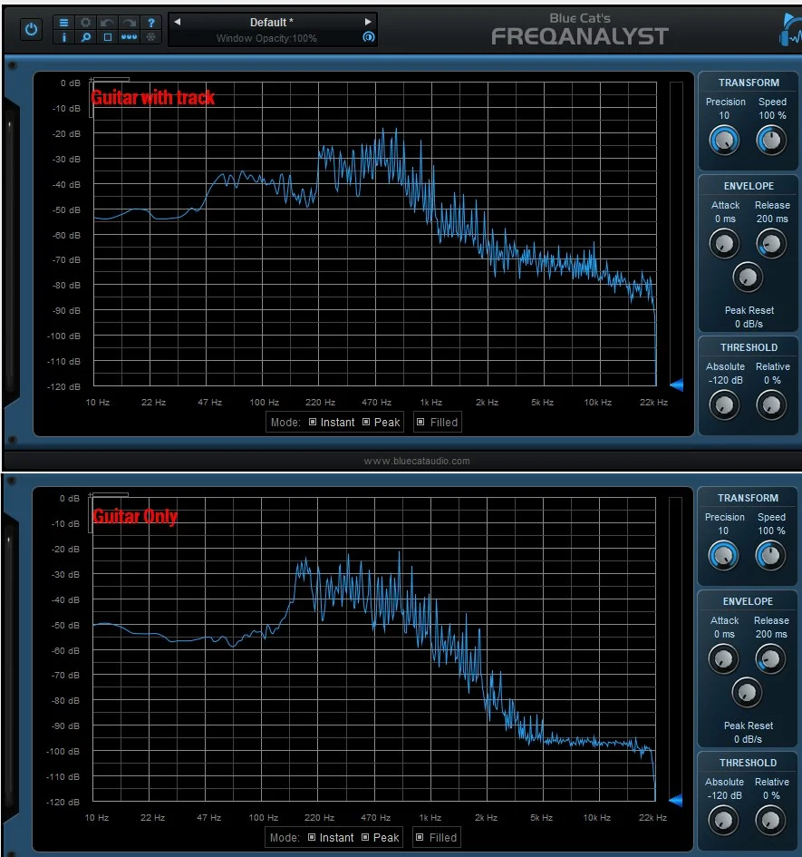Click the top panel Relative value 0 %
The width and height of the screenshot is (802, 857).
click(x=772, y=380)
